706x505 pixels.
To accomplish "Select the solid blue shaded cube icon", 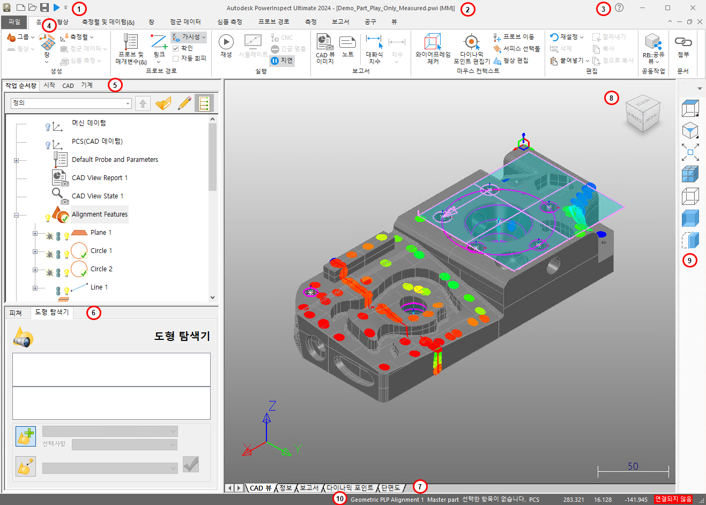I will click(x=690, y=218).
